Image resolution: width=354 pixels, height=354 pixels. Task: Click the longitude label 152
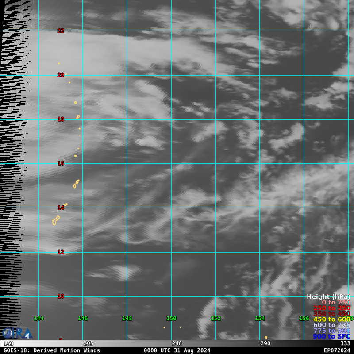(215, 318)
